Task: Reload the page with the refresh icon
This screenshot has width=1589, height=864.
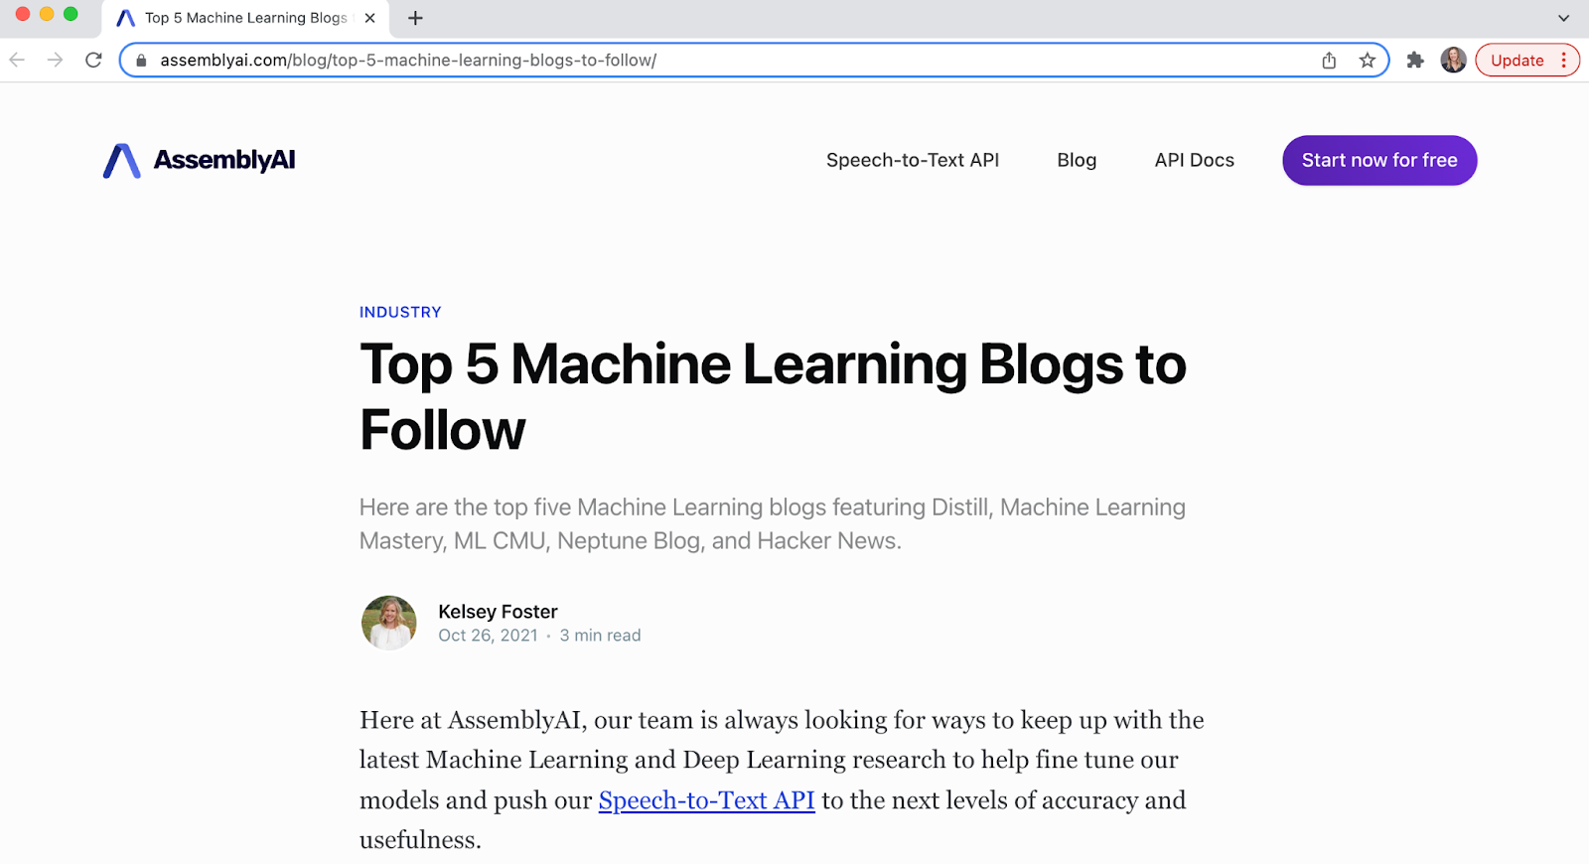Action: tap(93, 61)
